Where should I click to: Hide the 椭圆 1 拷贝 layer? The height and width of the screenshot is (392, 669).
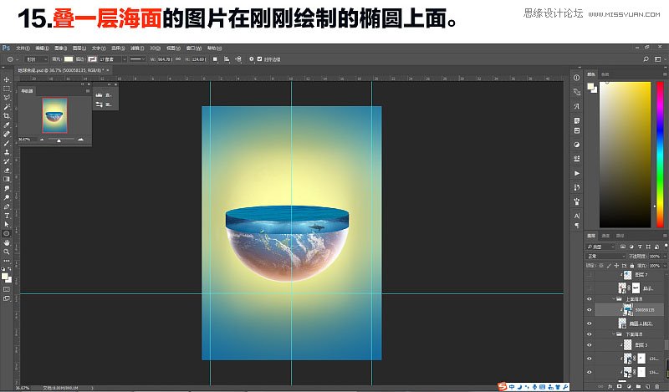point(590,323)
